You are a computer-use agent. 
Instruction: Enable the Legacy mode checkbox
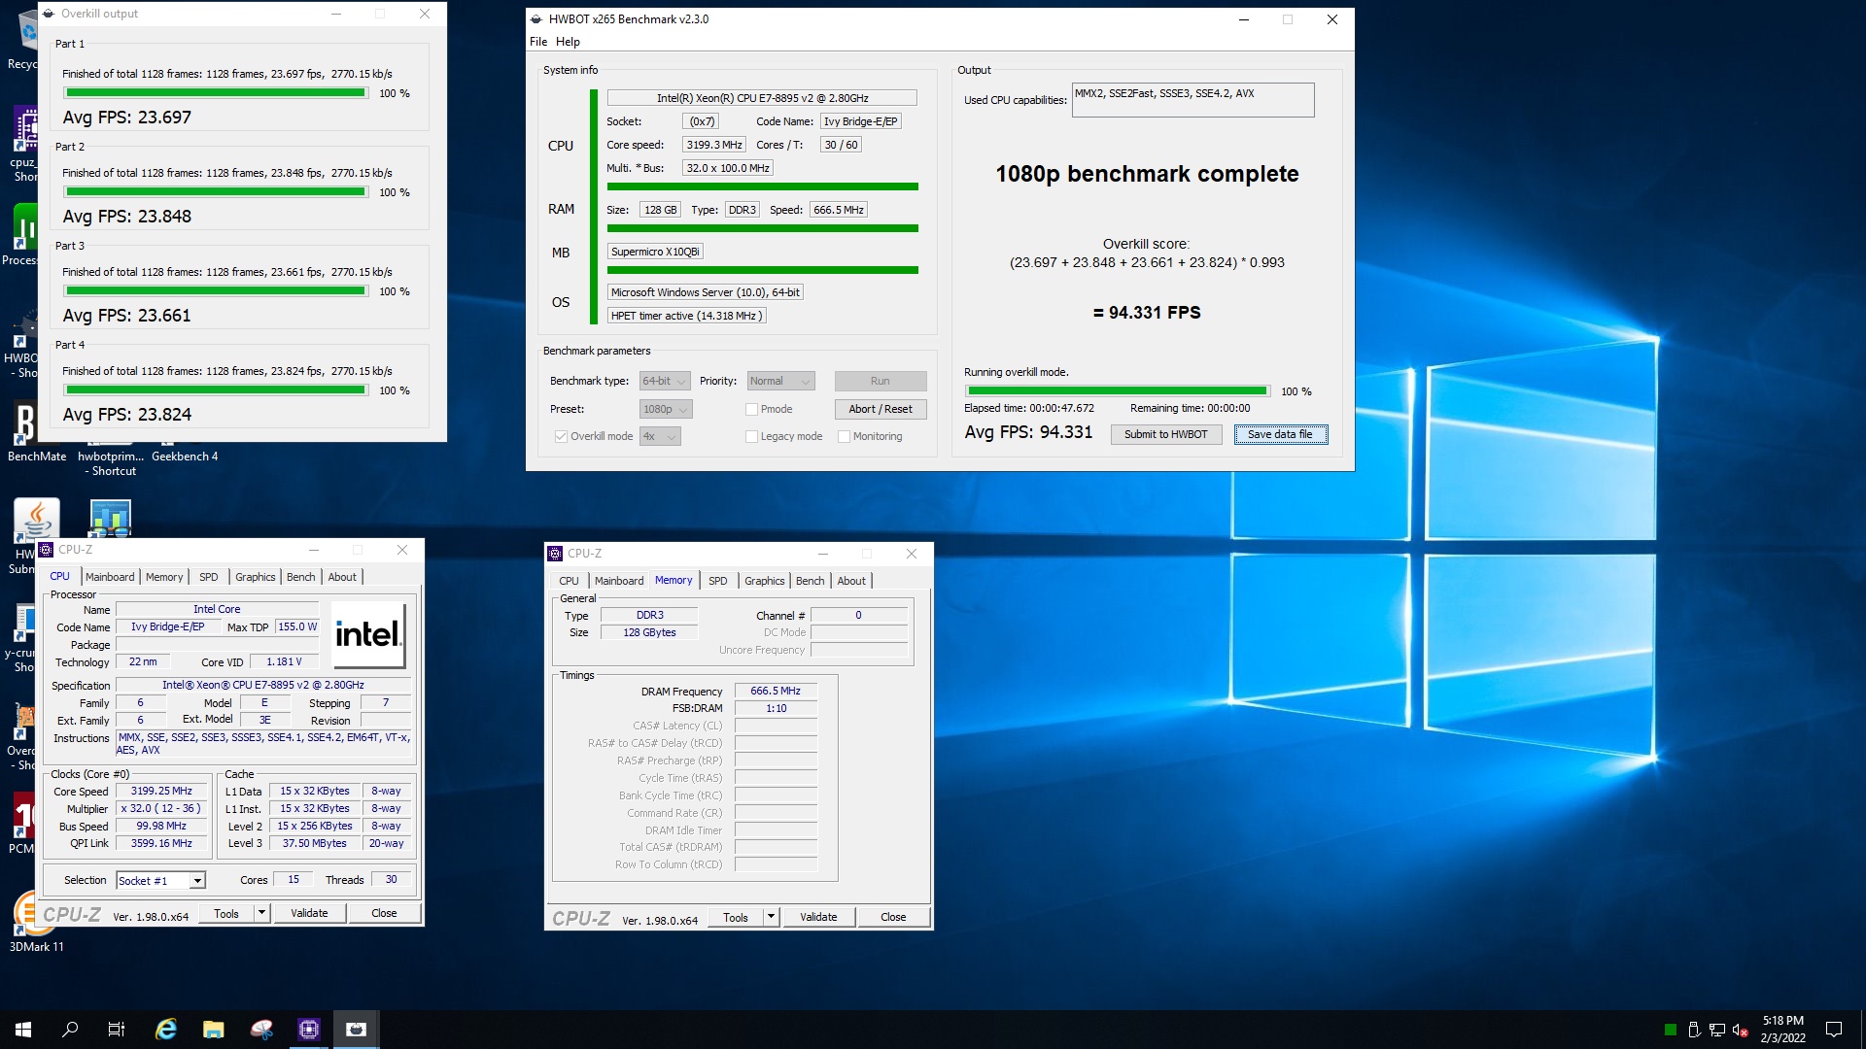(x=751, y=437)
